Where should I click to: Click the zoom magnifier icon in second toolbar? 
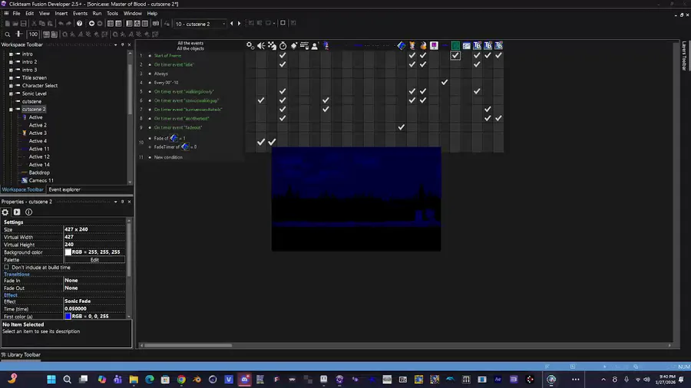[8, 35]
